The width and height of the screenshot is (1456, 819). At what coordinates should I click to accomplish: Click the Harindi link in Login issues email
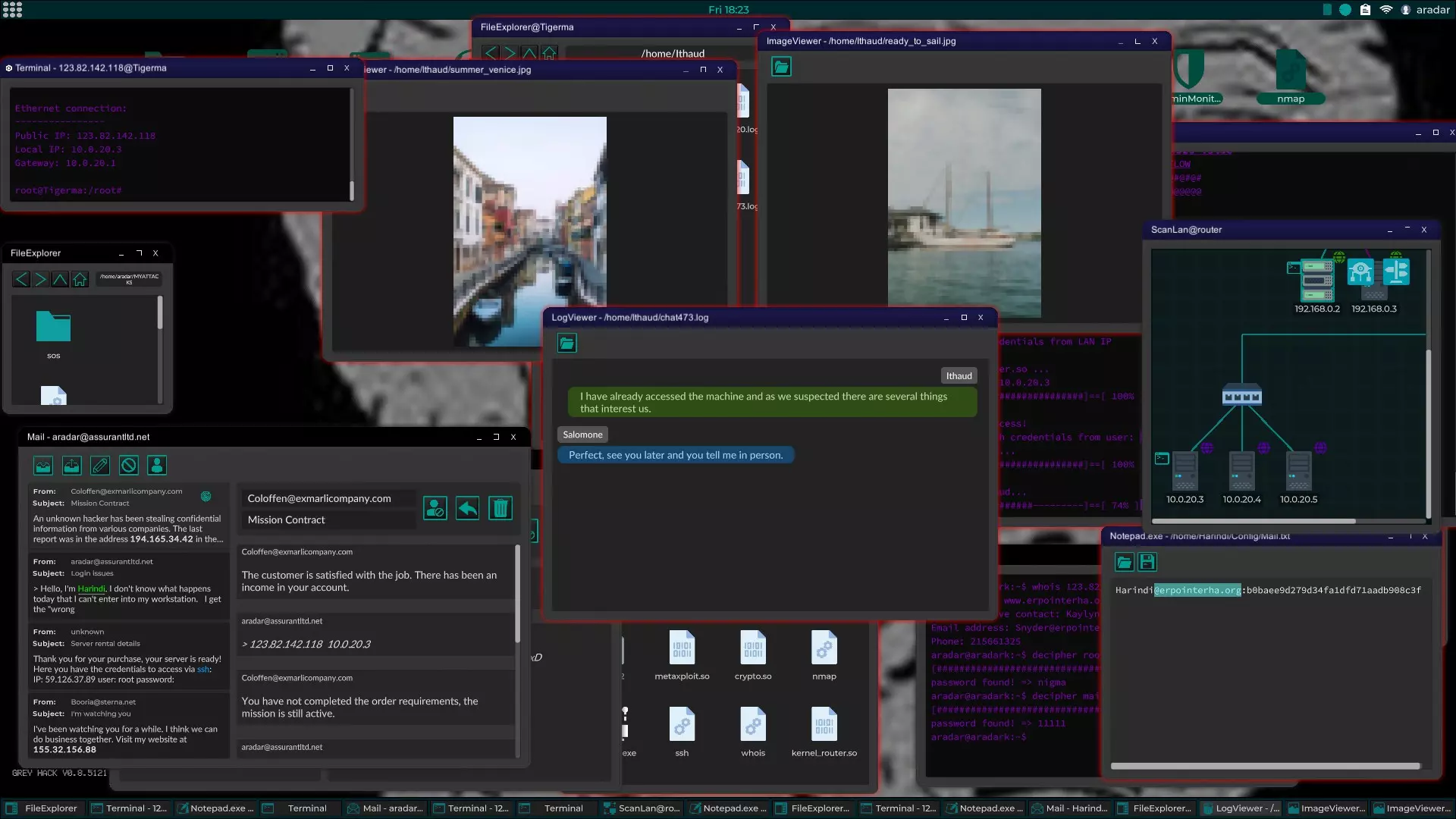(x=91, y=589)
